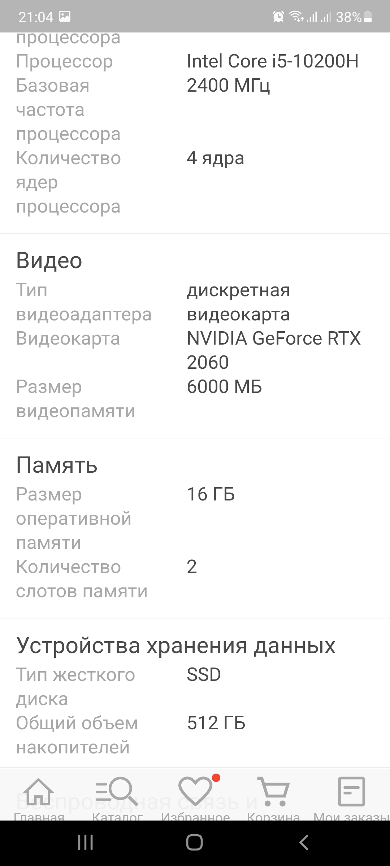Image resolution: width=390 pixels, height=866 pixels.
Task: Tap the Intel Core i5-10200H value
Action: pyautogui.click(x=273, y=61)
